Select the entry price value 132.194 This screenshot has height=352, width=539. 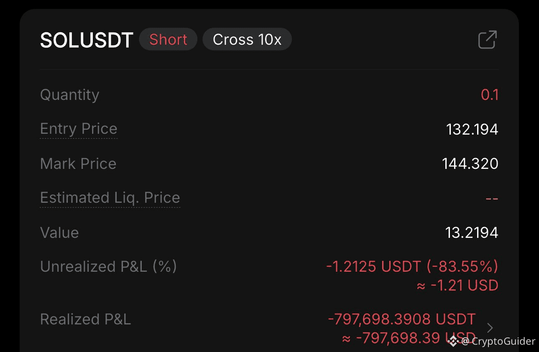click(x=472, y=129)
